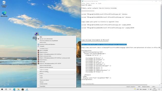Click Anclar a la barra de tareas
The width and height of the screenshot is (162, 91).
45,65
